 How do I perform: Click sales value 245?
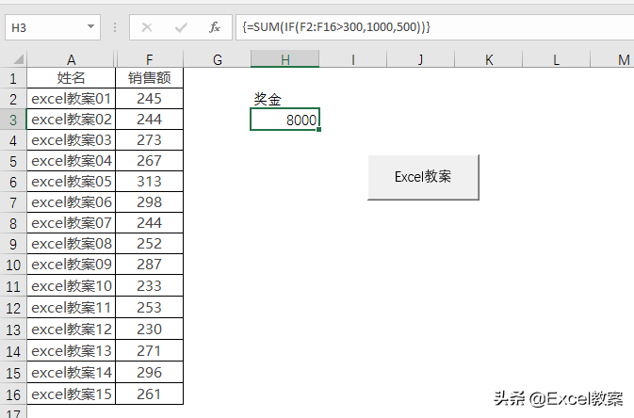[x=150, y=99]
